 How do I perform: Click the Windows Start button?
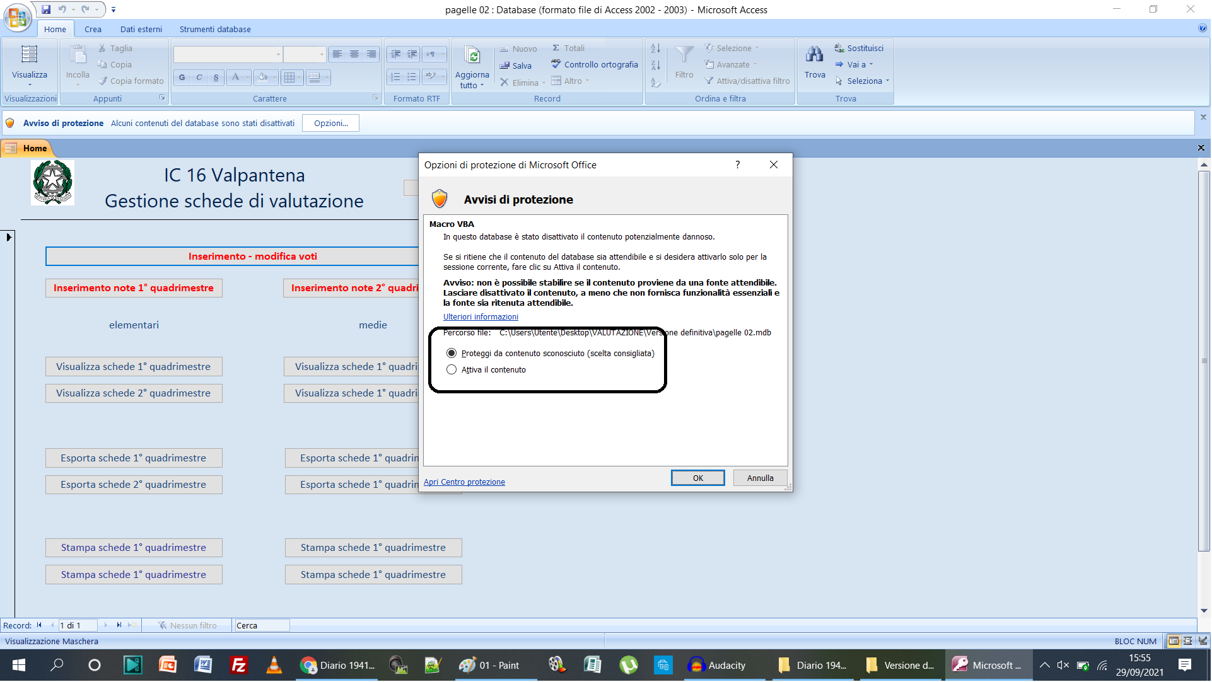pyautogui.click(x=18, y=666)
